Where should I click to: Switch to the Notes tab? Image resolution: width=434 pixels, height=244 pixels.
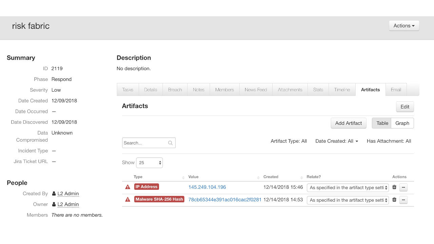tap(198, 89)
